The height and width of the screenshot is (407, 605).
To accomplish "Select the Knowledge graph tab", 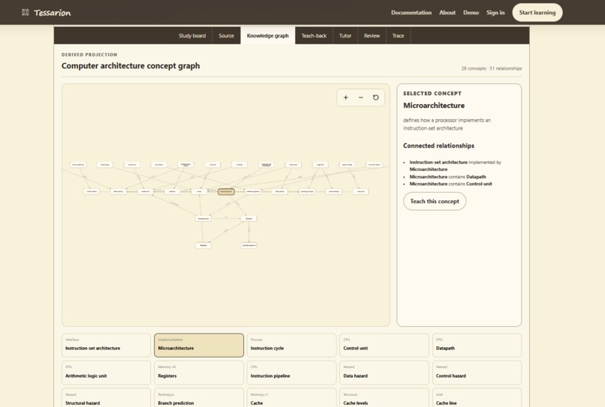I will pos(268,35).
